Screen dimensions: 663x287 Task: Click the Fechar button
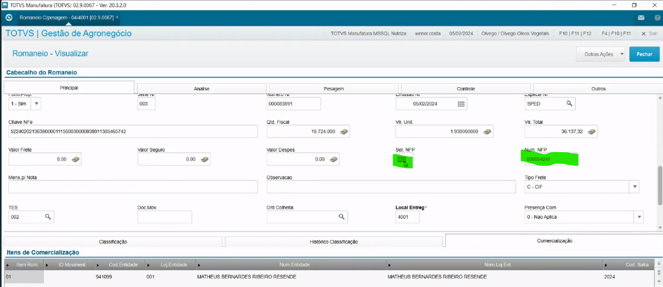pyautogui.click(x=644, y=54)
